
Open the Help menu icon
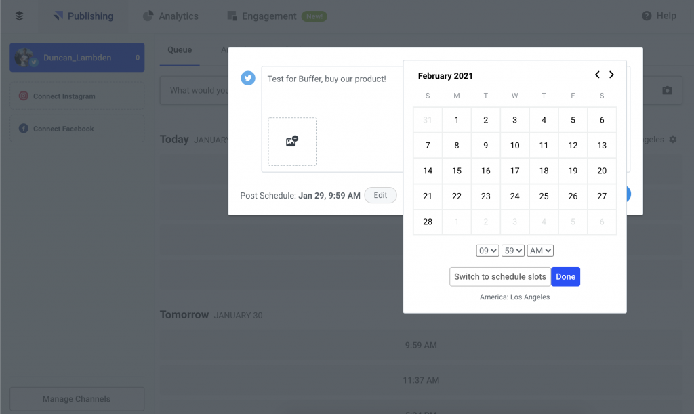[x=646, y=16]
